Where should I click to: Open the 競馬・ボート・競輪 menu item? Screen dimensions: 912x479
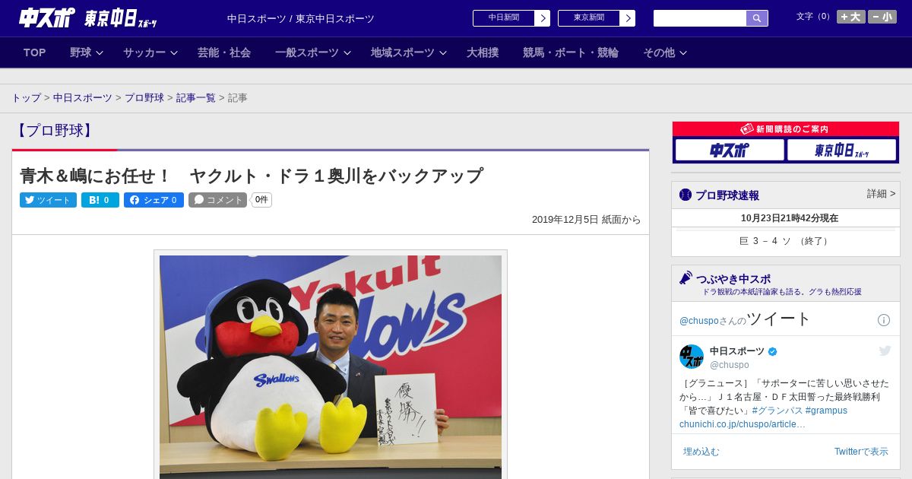click(570, 52)
